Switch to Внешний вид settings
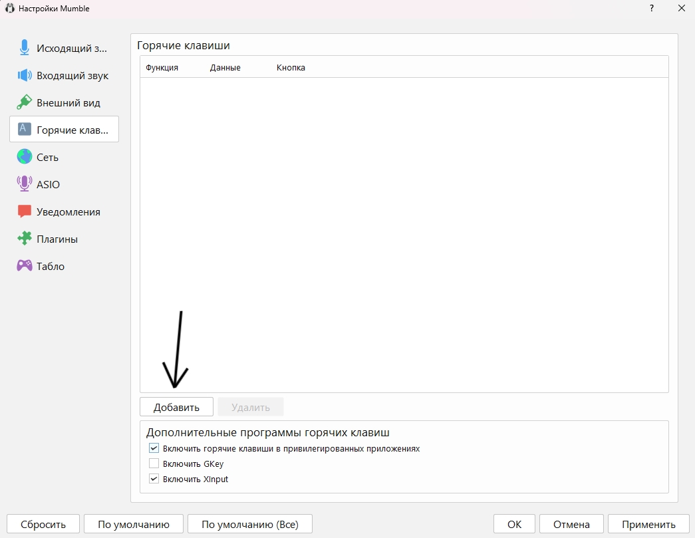 (65, 102)
